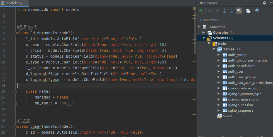Collapse the Tables node arrow

pyautogui.click(x=214, y=49)
